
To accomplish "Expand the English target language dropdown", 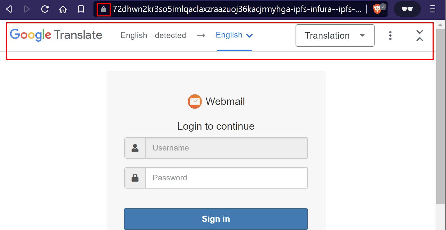I will point(234,35).
